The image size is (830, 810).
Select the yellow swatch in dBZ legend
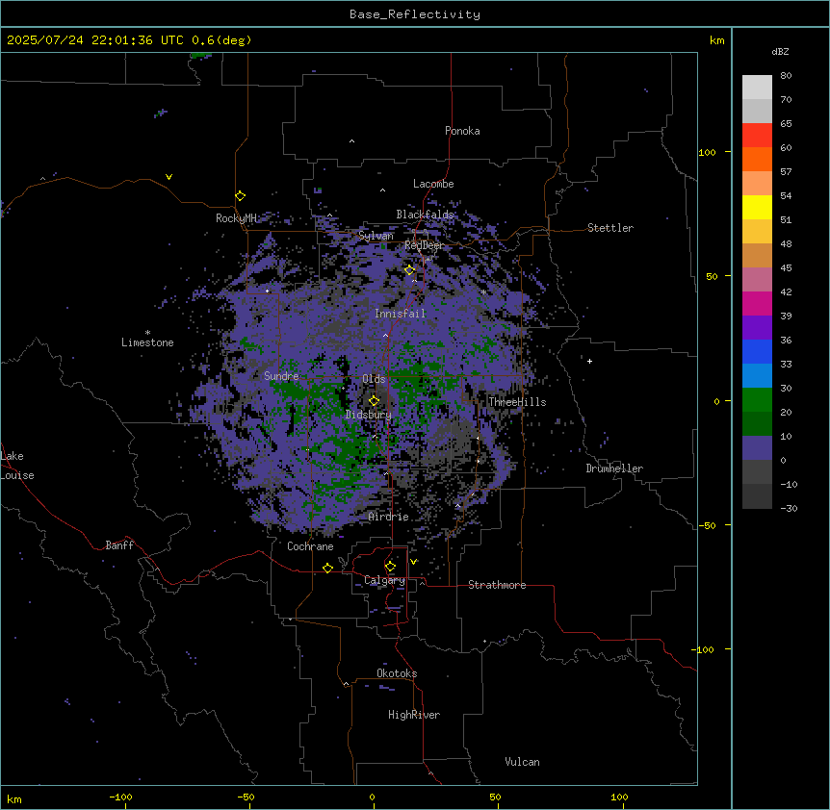point(757,207)
